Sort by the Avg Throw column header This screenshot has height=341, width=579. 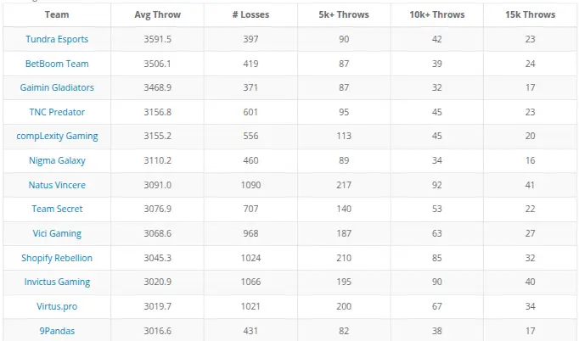[157, 14]
